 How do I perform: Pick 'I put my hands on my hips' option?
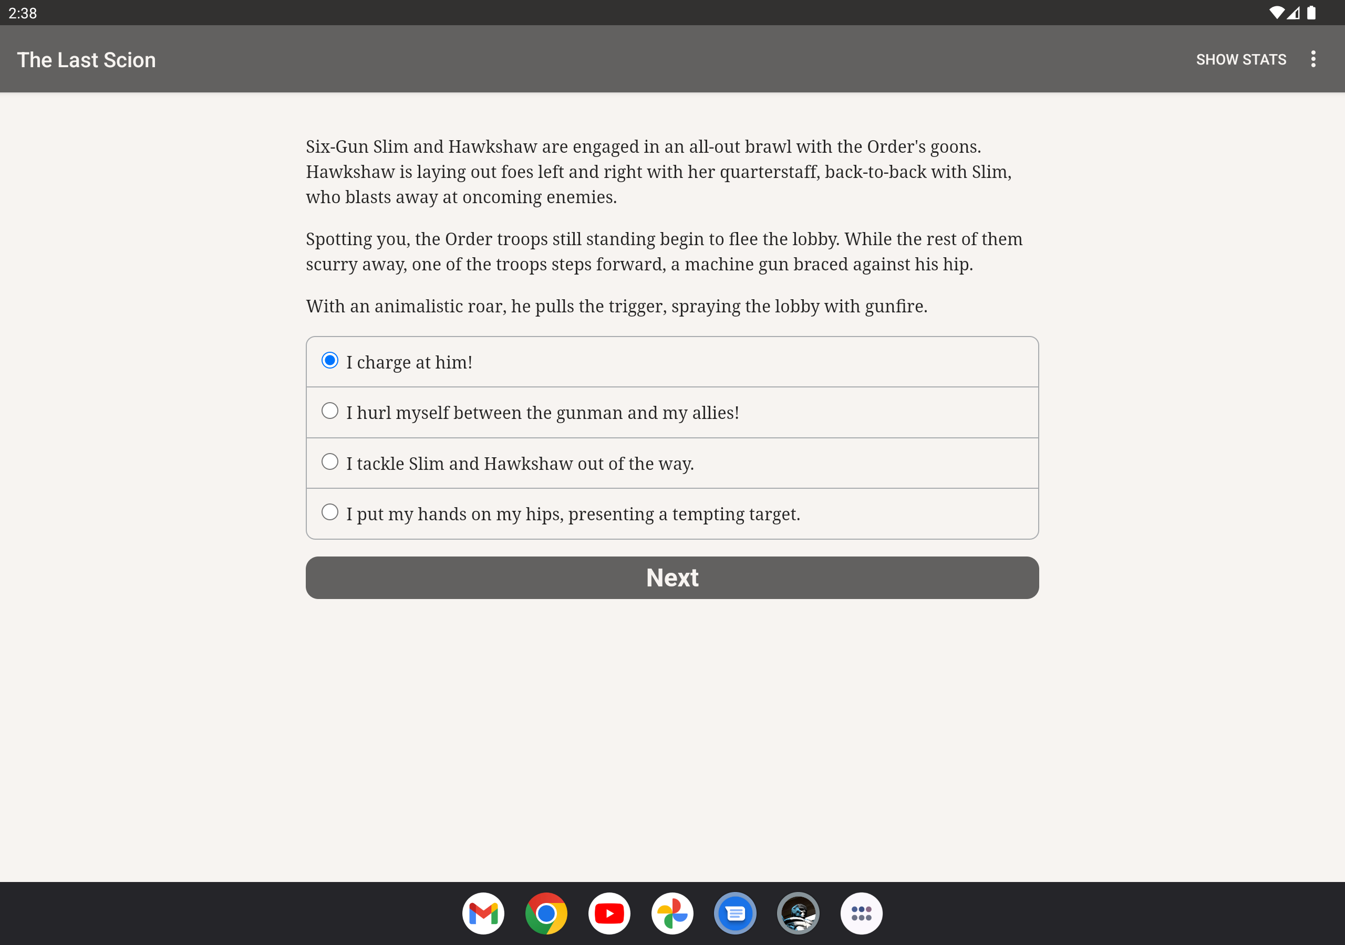[x=330, y=512]
